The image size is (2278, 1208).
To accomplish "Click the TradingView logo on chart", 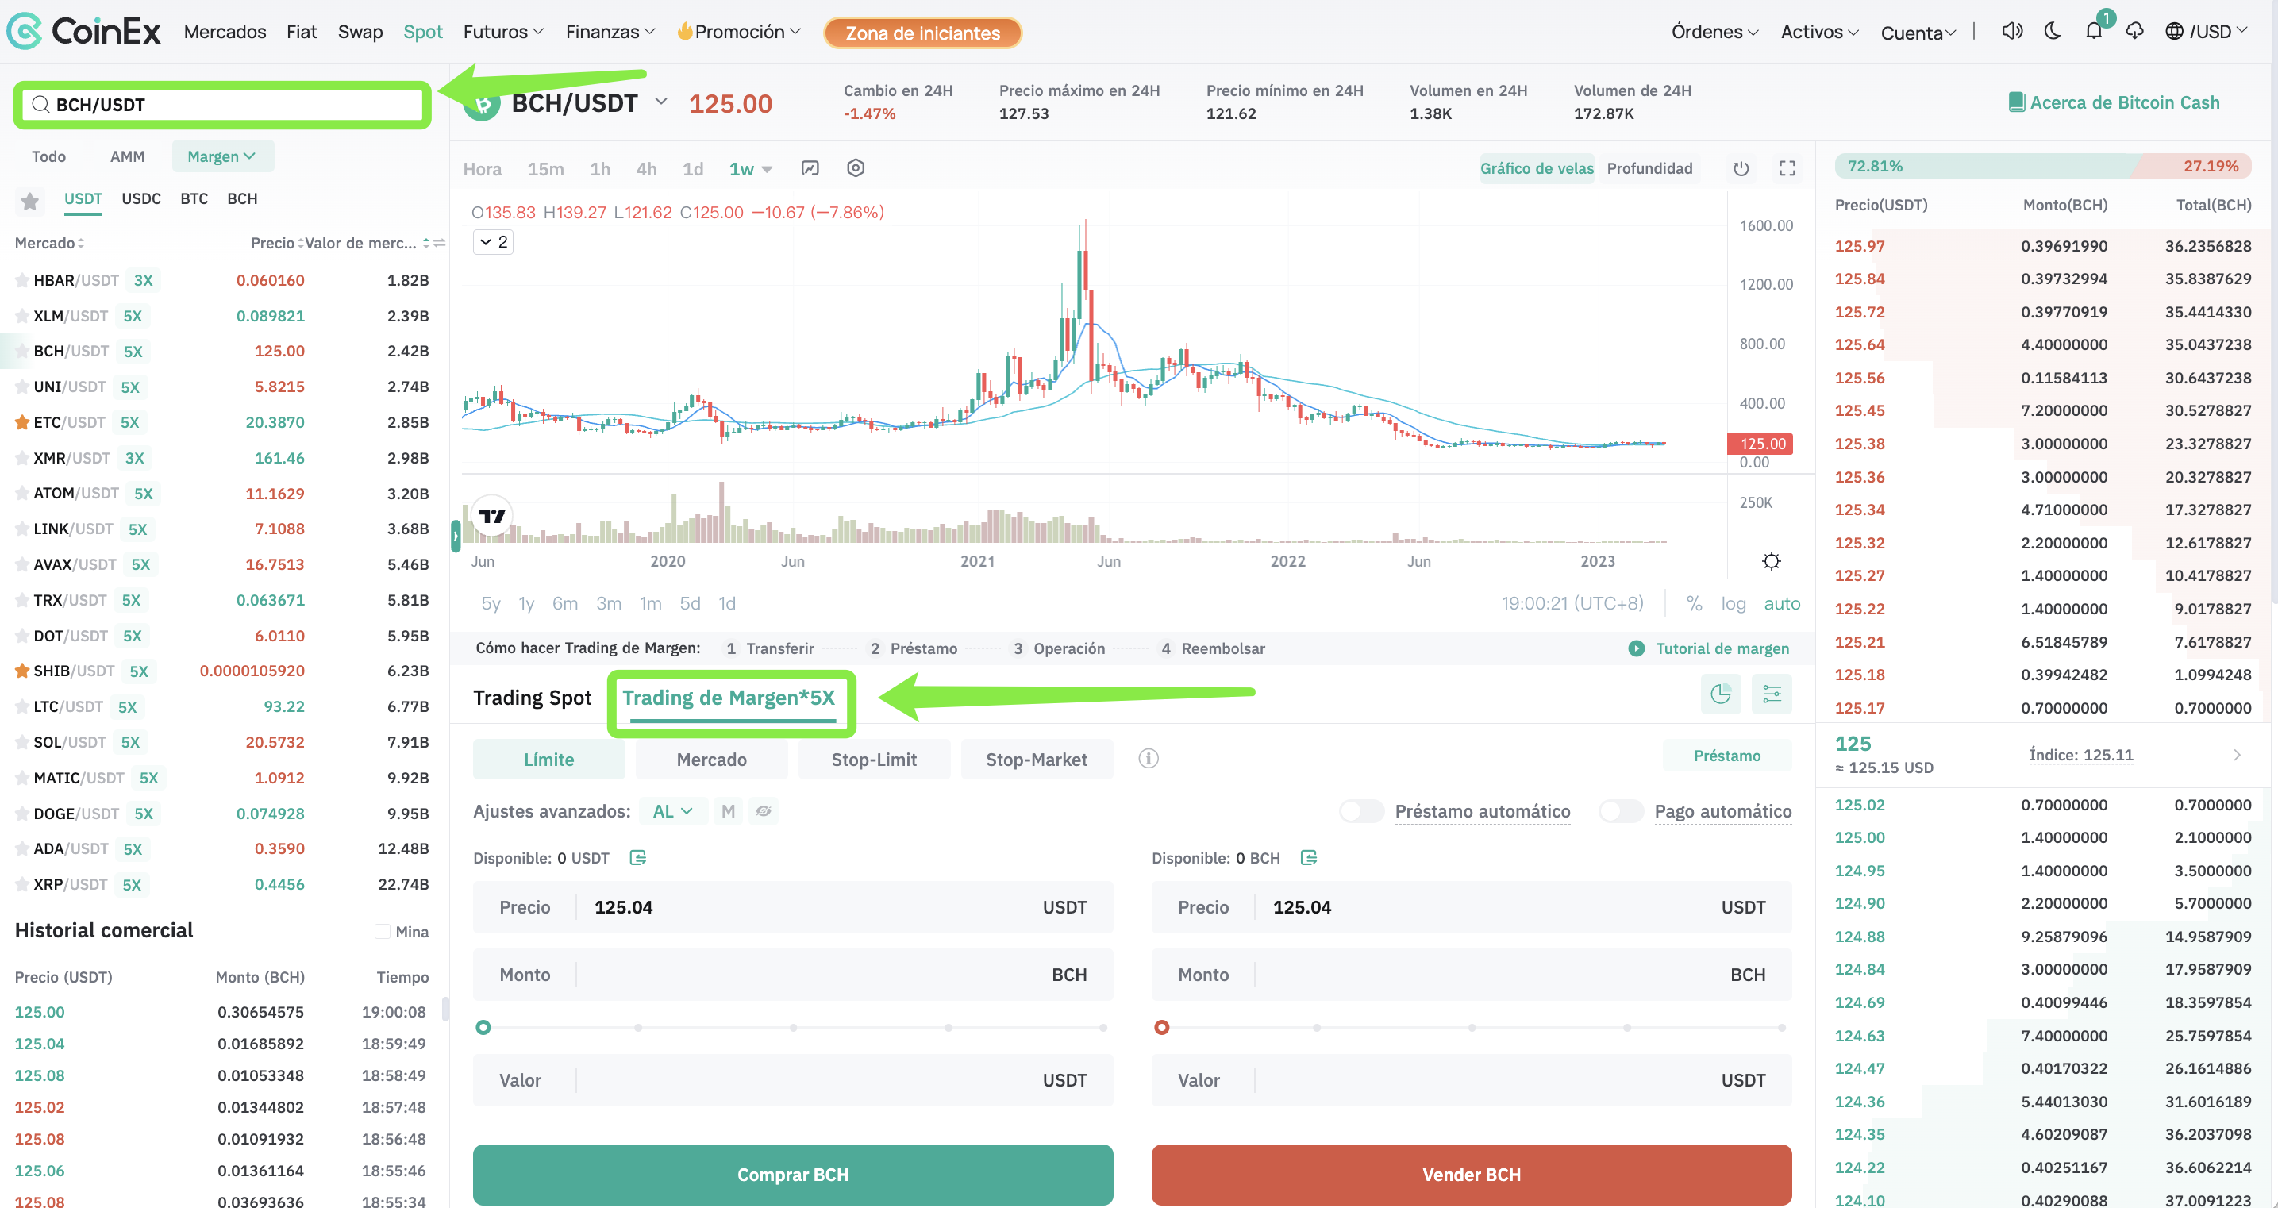I will click(x=491, y=516).
